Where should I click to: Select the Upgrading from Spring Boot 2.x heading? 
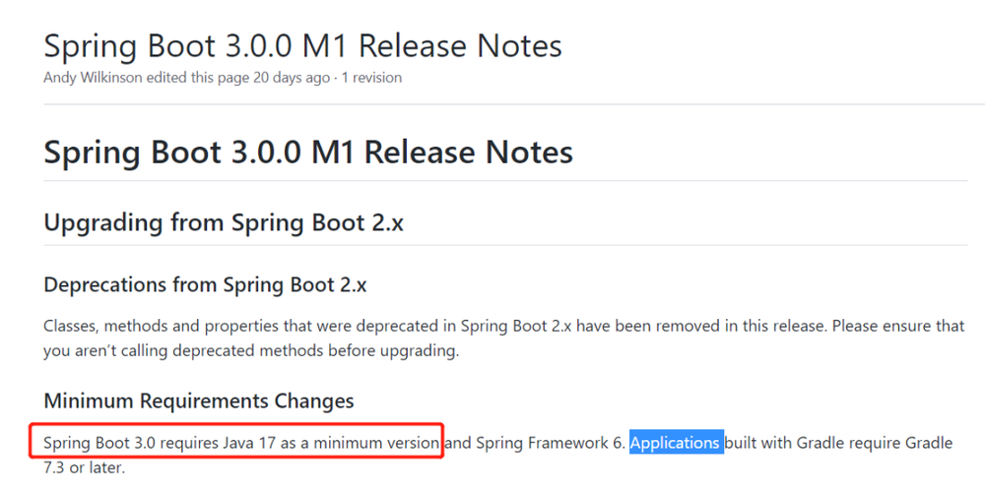(224, 222)
